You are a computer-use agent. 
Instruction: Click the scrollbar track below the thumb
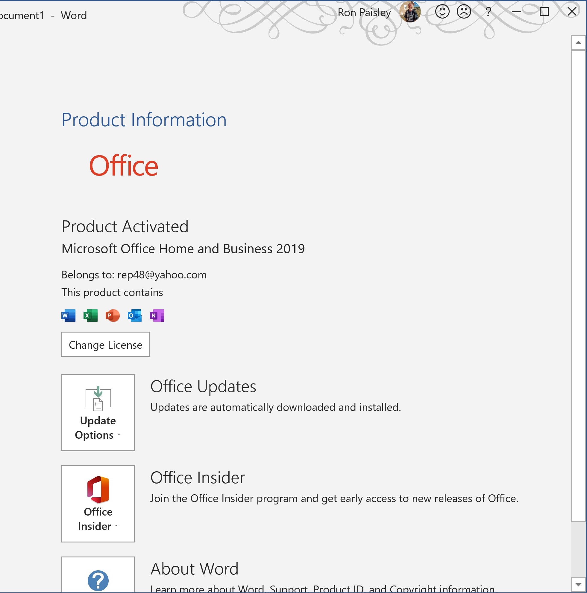(578, 549)
